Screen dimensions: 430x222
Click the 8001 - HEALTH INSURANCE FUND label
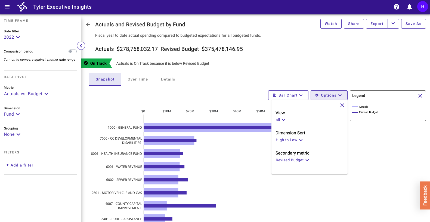(116, 154)
